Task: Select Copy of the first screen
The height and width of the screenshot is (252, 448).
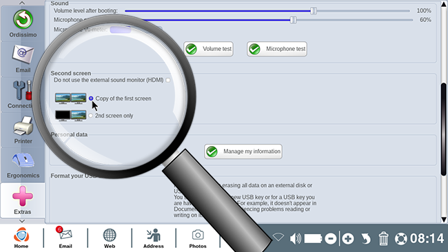Action: pyautogui.click(x=91, y=98)
